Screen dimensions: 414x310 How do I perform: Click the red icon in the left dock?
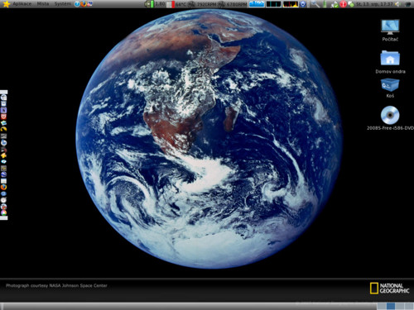click(x=3, y=117)
